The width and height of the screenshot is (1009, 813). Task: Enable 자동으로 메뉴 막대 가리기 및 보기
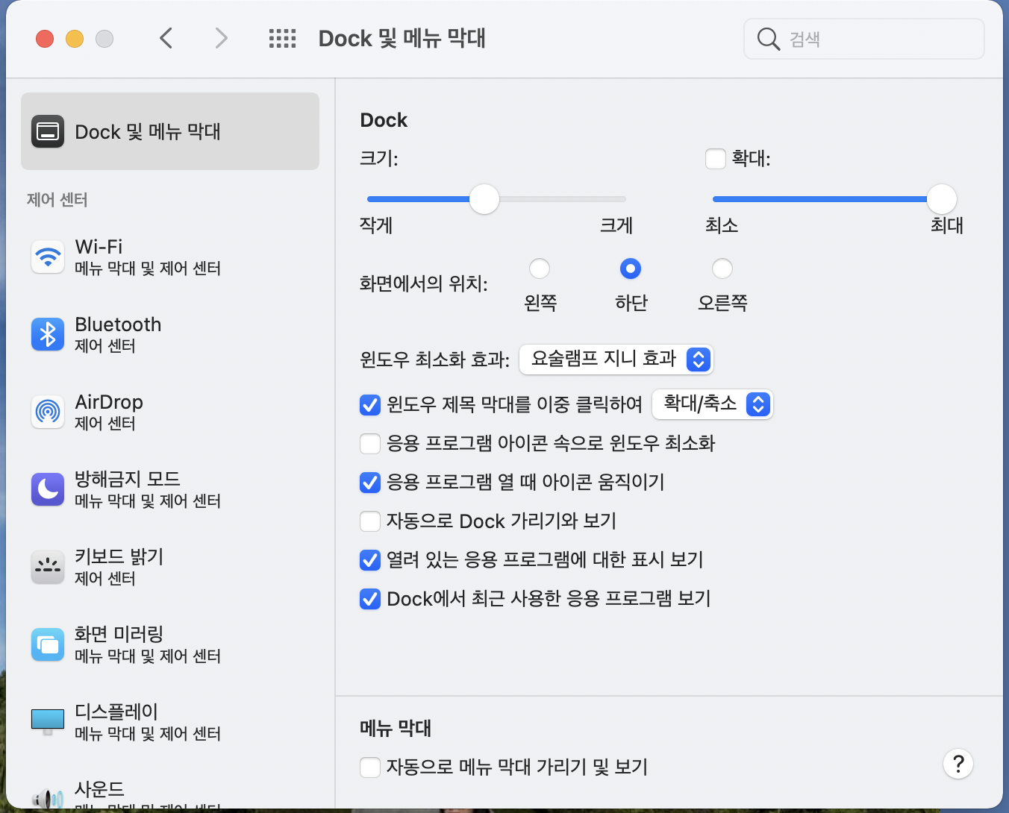point(370,768)
